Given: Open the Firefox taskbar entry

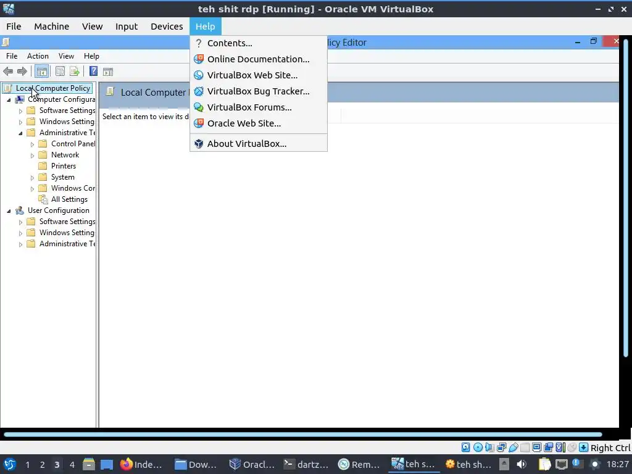Looking at the screenshot, I should (141, 464).
